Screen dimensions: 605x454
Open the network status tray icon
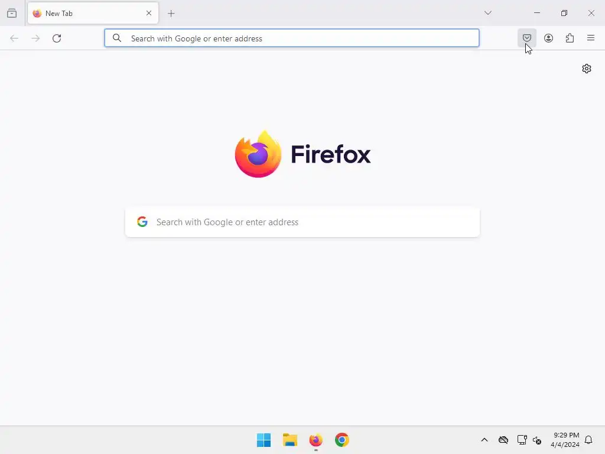click(522, 440)
